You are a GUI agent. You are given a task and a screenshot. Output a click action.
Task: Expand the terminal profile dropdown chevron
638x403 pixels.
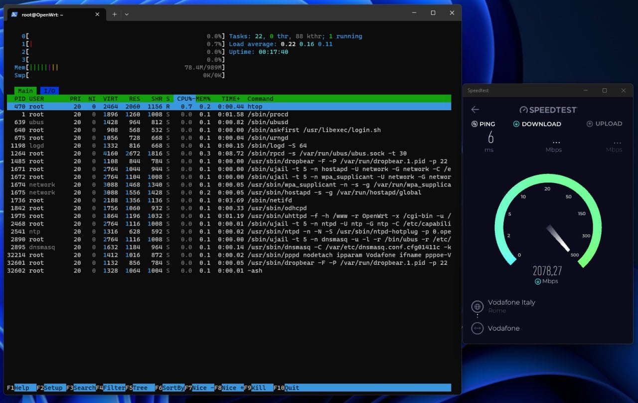point(127,14)
